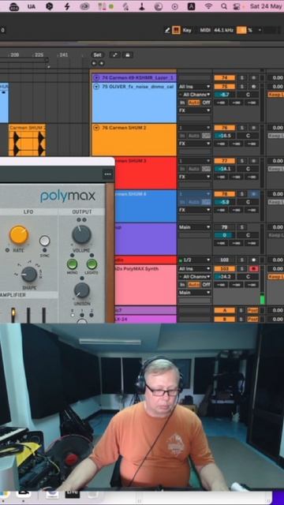
Task: Arm track 78 for recording
Action: (253, 194)
